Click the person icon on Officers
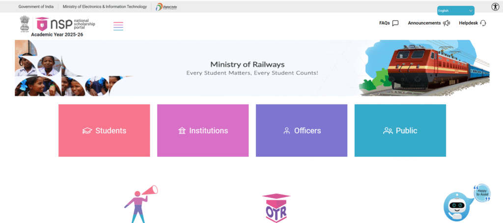The width and height of the screenshot is (503, 223). click(287, 131)
